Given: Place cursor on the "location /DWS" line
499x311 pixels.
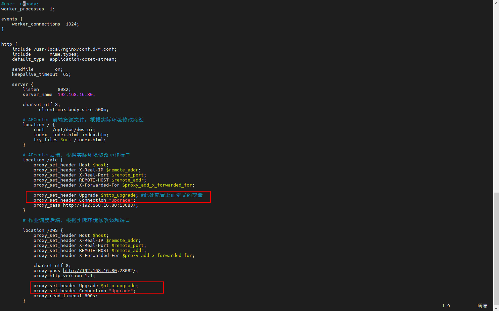Looking at the screenshot, I should pos(43,230).
